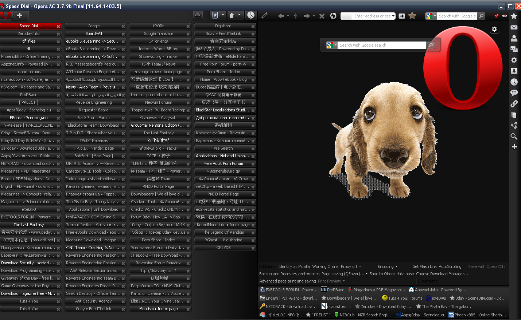The height and width of the screenshot is (320, 521).
Task: Go forward with the right arrow button
Action: coord(307,16)
